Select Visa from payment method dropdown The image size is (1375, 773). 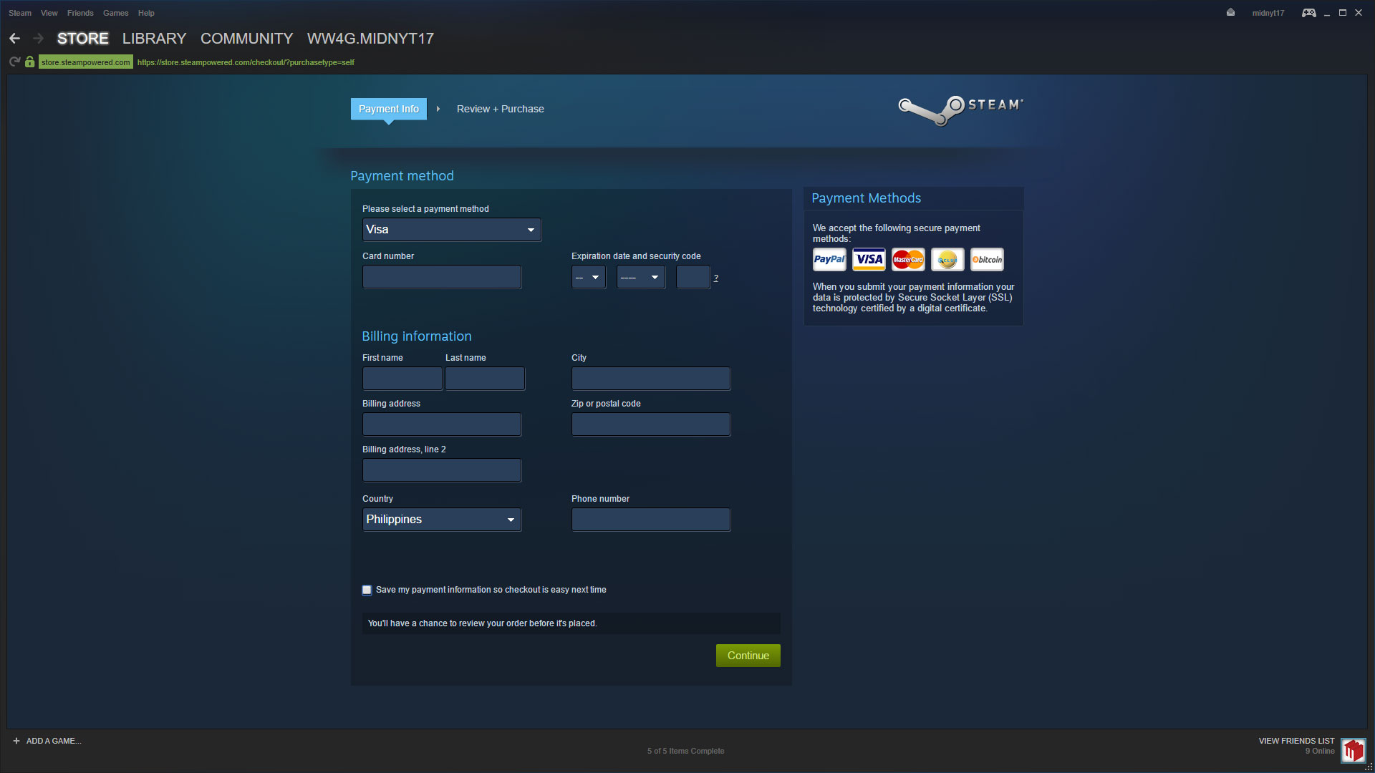(x=450, y=229)
